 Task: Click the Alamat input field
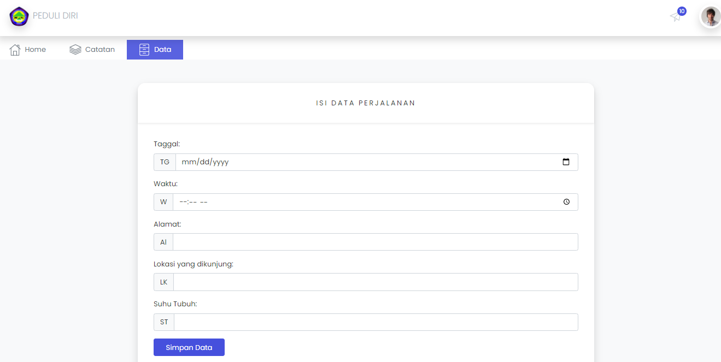(376, 242)
